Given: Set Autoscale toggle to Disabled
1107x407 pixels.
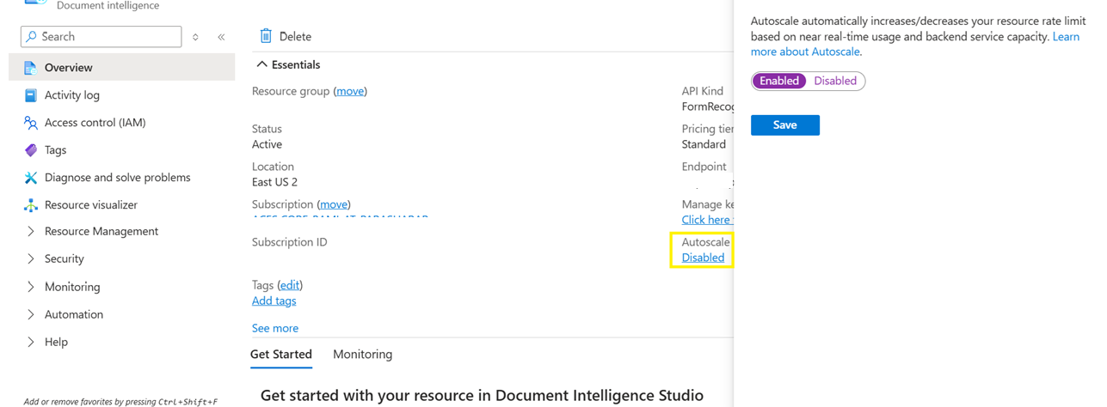Looking at the screenshot, I should coord(835,81).
